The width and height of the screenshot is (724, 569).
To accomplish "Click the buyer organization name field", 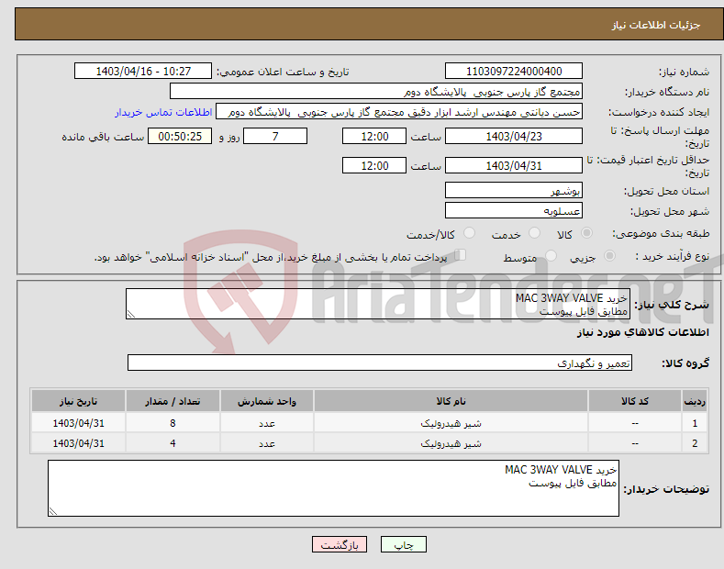I will pos(376,92).
